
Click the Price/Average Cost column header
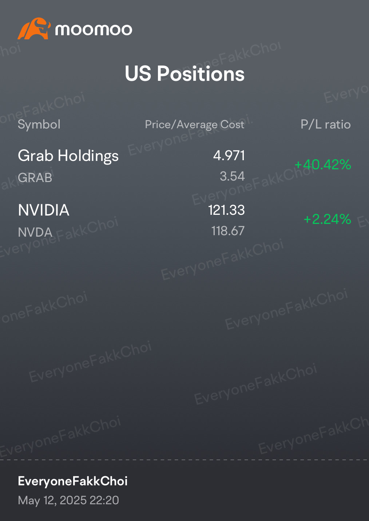[x=195, y=125]
